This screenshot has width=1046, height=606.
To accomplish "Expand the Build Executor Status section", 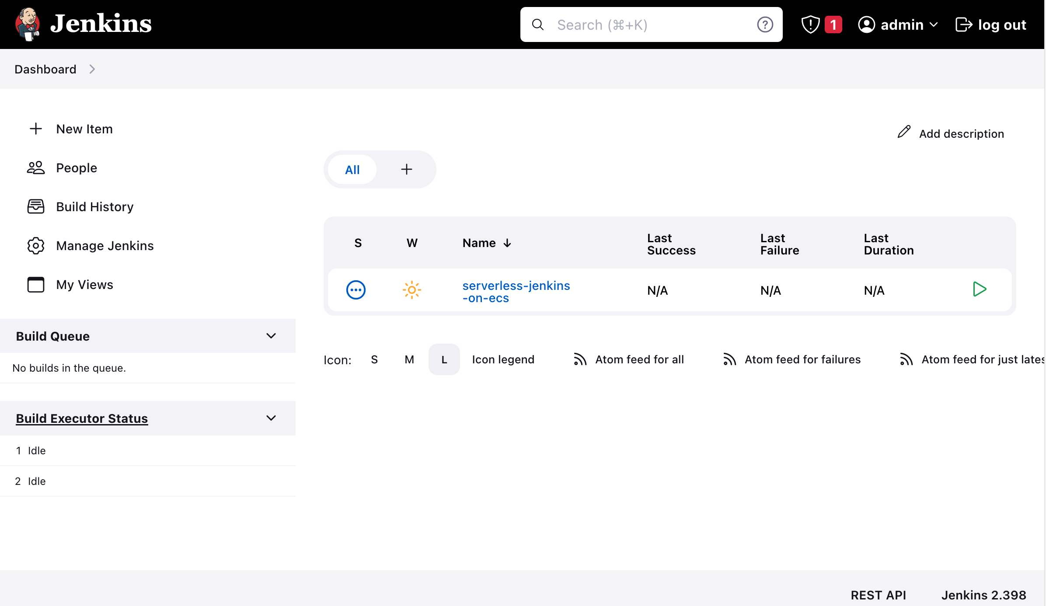I will pos(271,418).
